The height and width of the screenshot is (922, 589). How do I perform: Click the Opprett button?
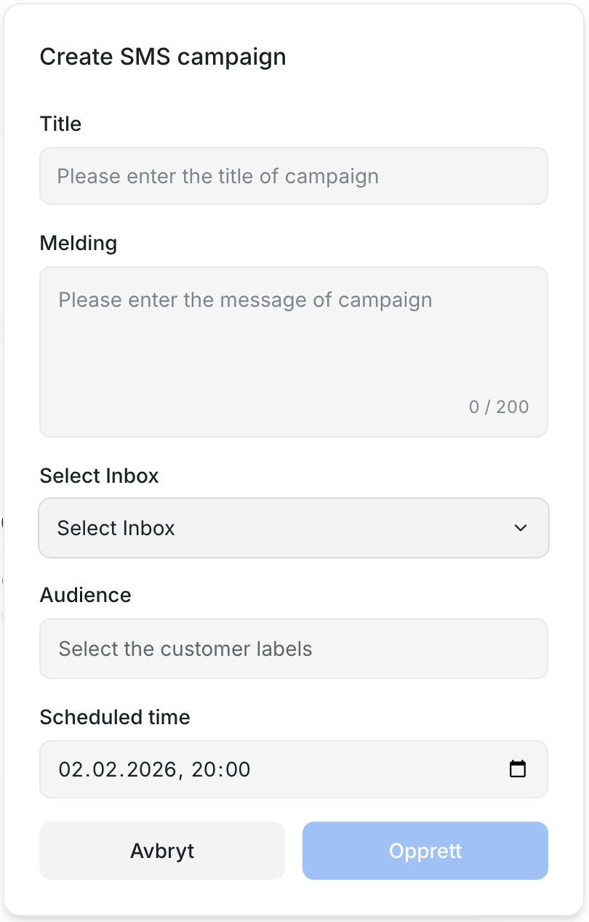tap(425, 851)
